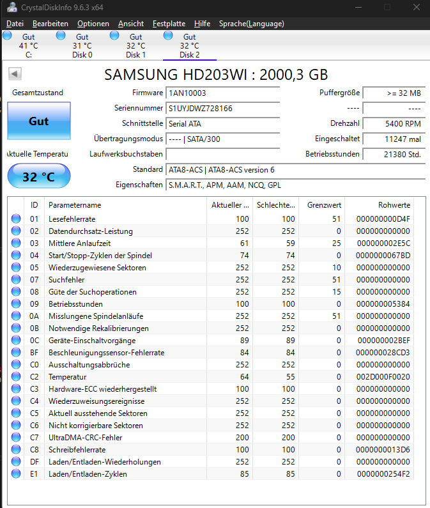Click status orb for ID C2 Temperatur row
Viewport: 430px width, 508px height.
tap(16, 377)
